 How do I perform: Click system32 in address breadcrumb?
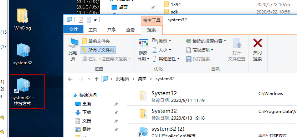(x=165, y=79)
